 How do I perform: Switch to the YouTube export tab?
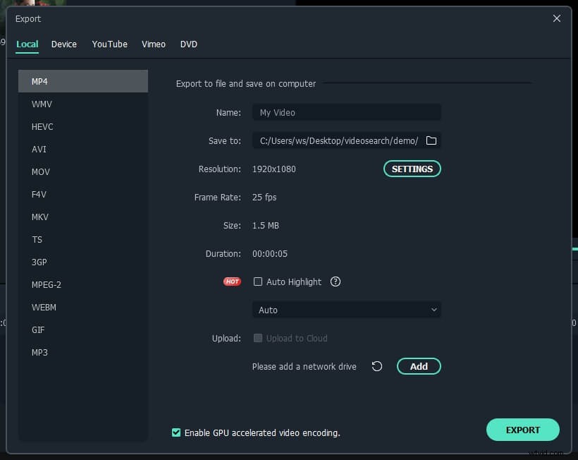(109, 44)
